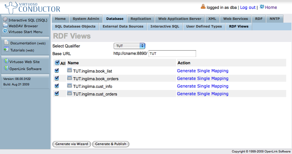This screenshot has height=154, width=292.
Task: Click Generate Single Mapping for cust_info
Action: coord(203,86)
